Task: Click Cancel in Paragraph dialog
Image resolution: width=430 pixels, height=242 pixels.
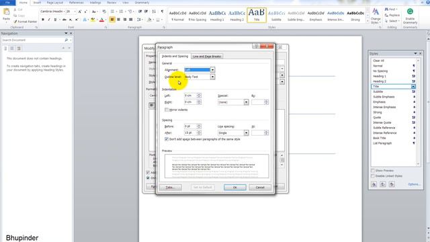Action: point(260,187)
